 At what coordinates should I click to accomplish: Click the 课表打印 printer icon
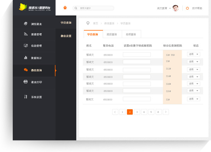point(25,81)
